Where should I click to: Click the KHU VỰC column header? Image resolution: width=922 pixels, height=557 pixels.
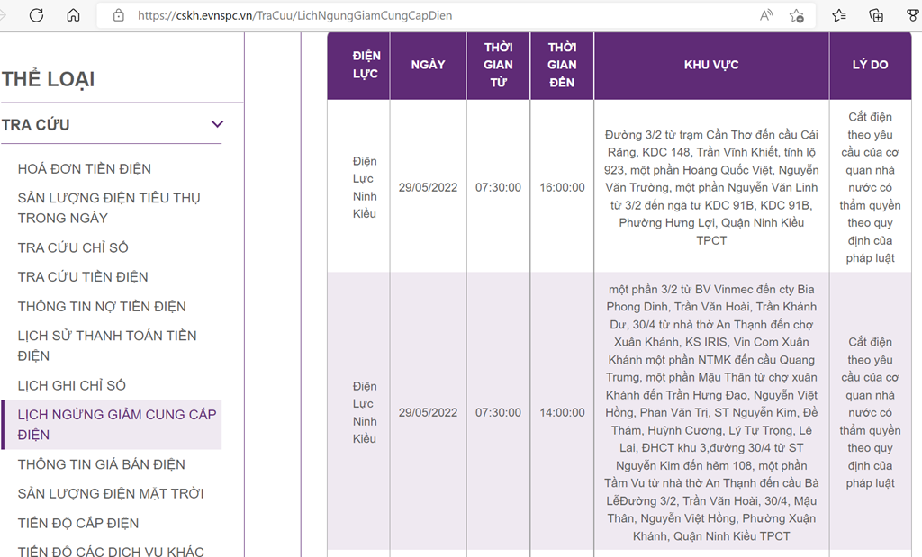[711, 65]
